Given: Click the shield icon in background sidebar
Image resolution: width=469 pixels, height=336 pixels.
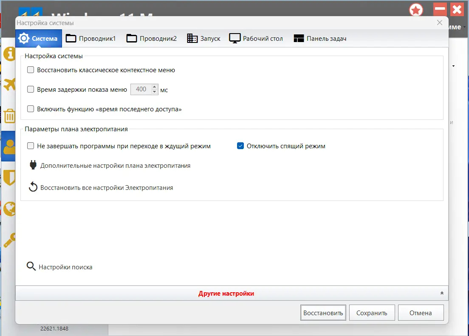Looking at the screenshot, I should 9,178.
